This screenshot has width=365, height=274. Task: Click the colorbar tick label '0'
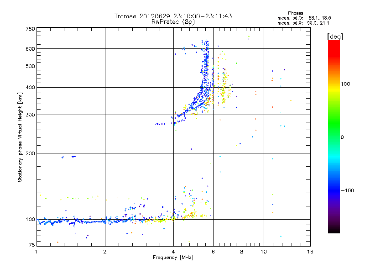pos(342,137)
